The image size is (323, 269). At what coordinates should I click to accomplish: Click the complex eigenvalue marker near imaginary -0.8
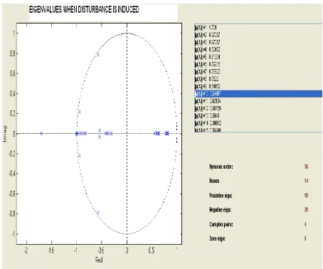tap(98, 213)
